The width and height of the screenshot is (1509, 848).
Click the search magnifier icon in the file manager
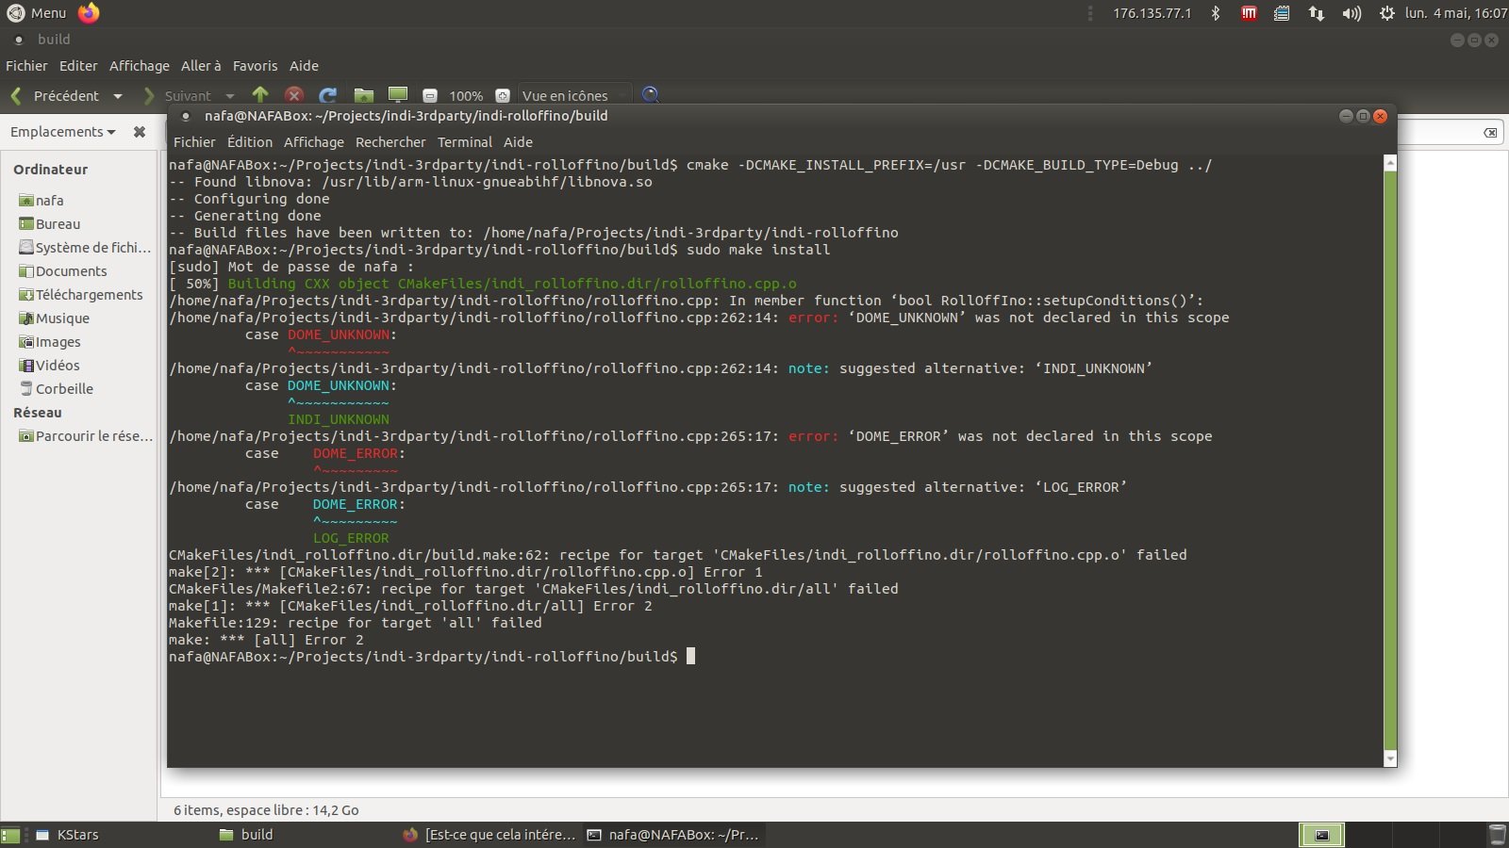651,94
